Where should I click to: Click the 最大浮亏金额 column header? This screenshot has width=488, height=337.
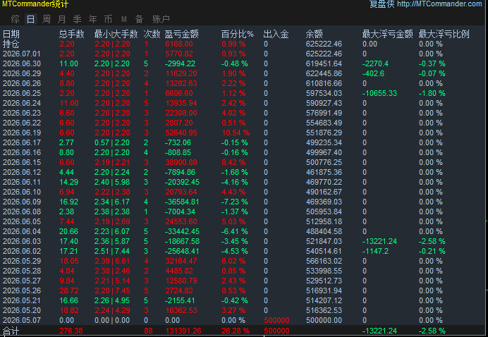click(x=387, y=34)
